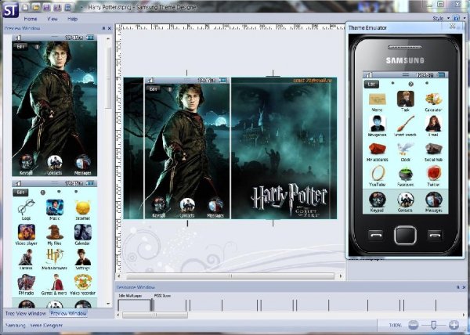Click the Voice recorder crest icon in preview
Screen dimensions: 470x335
(x=83, y=282)
